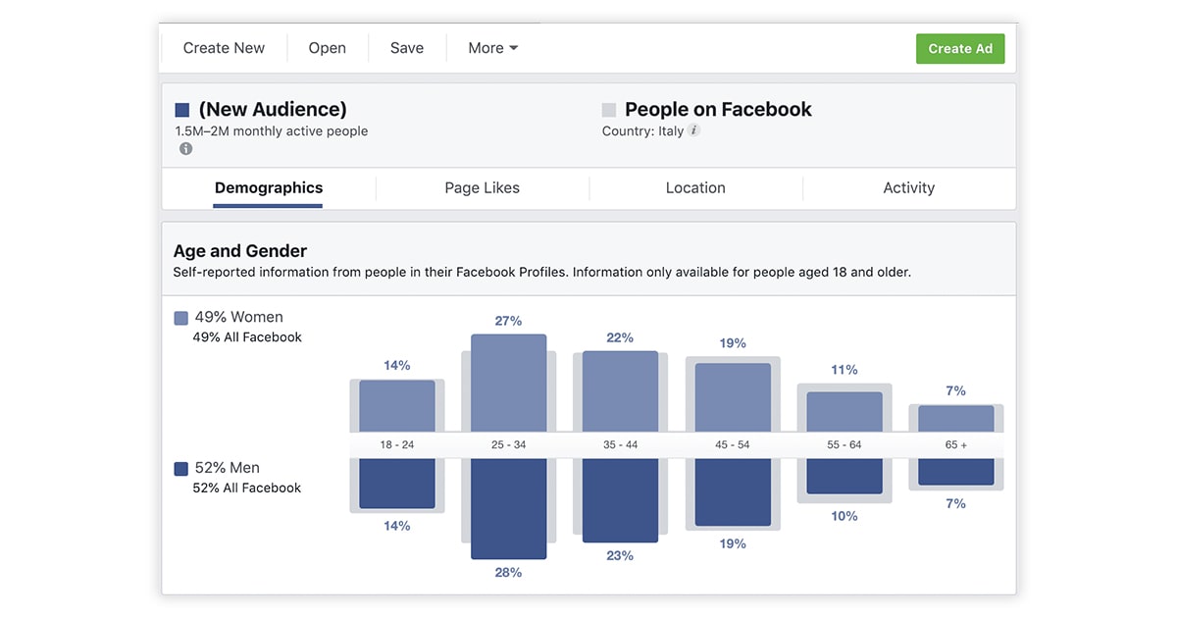1177x618 pixels.
Task: Click the men 65 + bar
Action: (x=955, y=472)
